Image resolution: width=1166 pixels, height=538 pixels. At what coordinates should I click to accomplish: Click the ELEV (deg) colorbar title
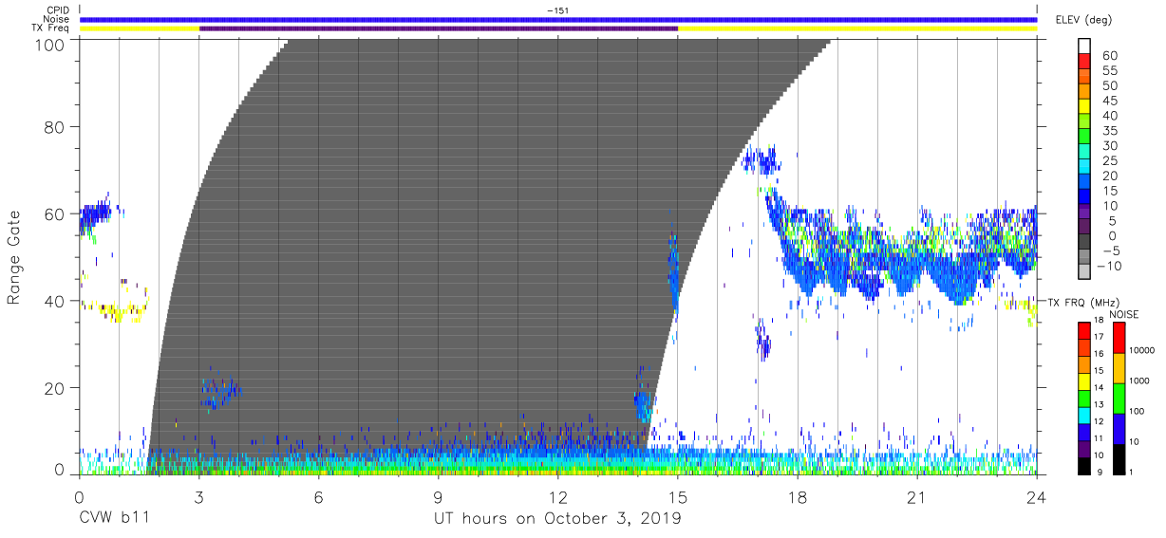click(1083, 20)
